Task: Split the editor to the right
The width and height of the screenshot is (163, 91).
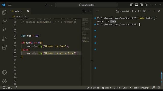Action: (x=84, y=11)
